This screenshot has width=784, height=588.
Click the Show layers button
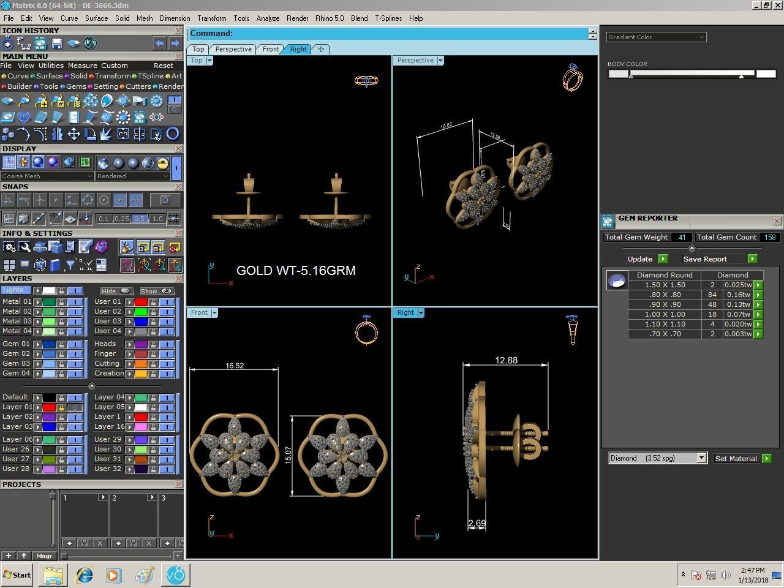coord(157,291)
